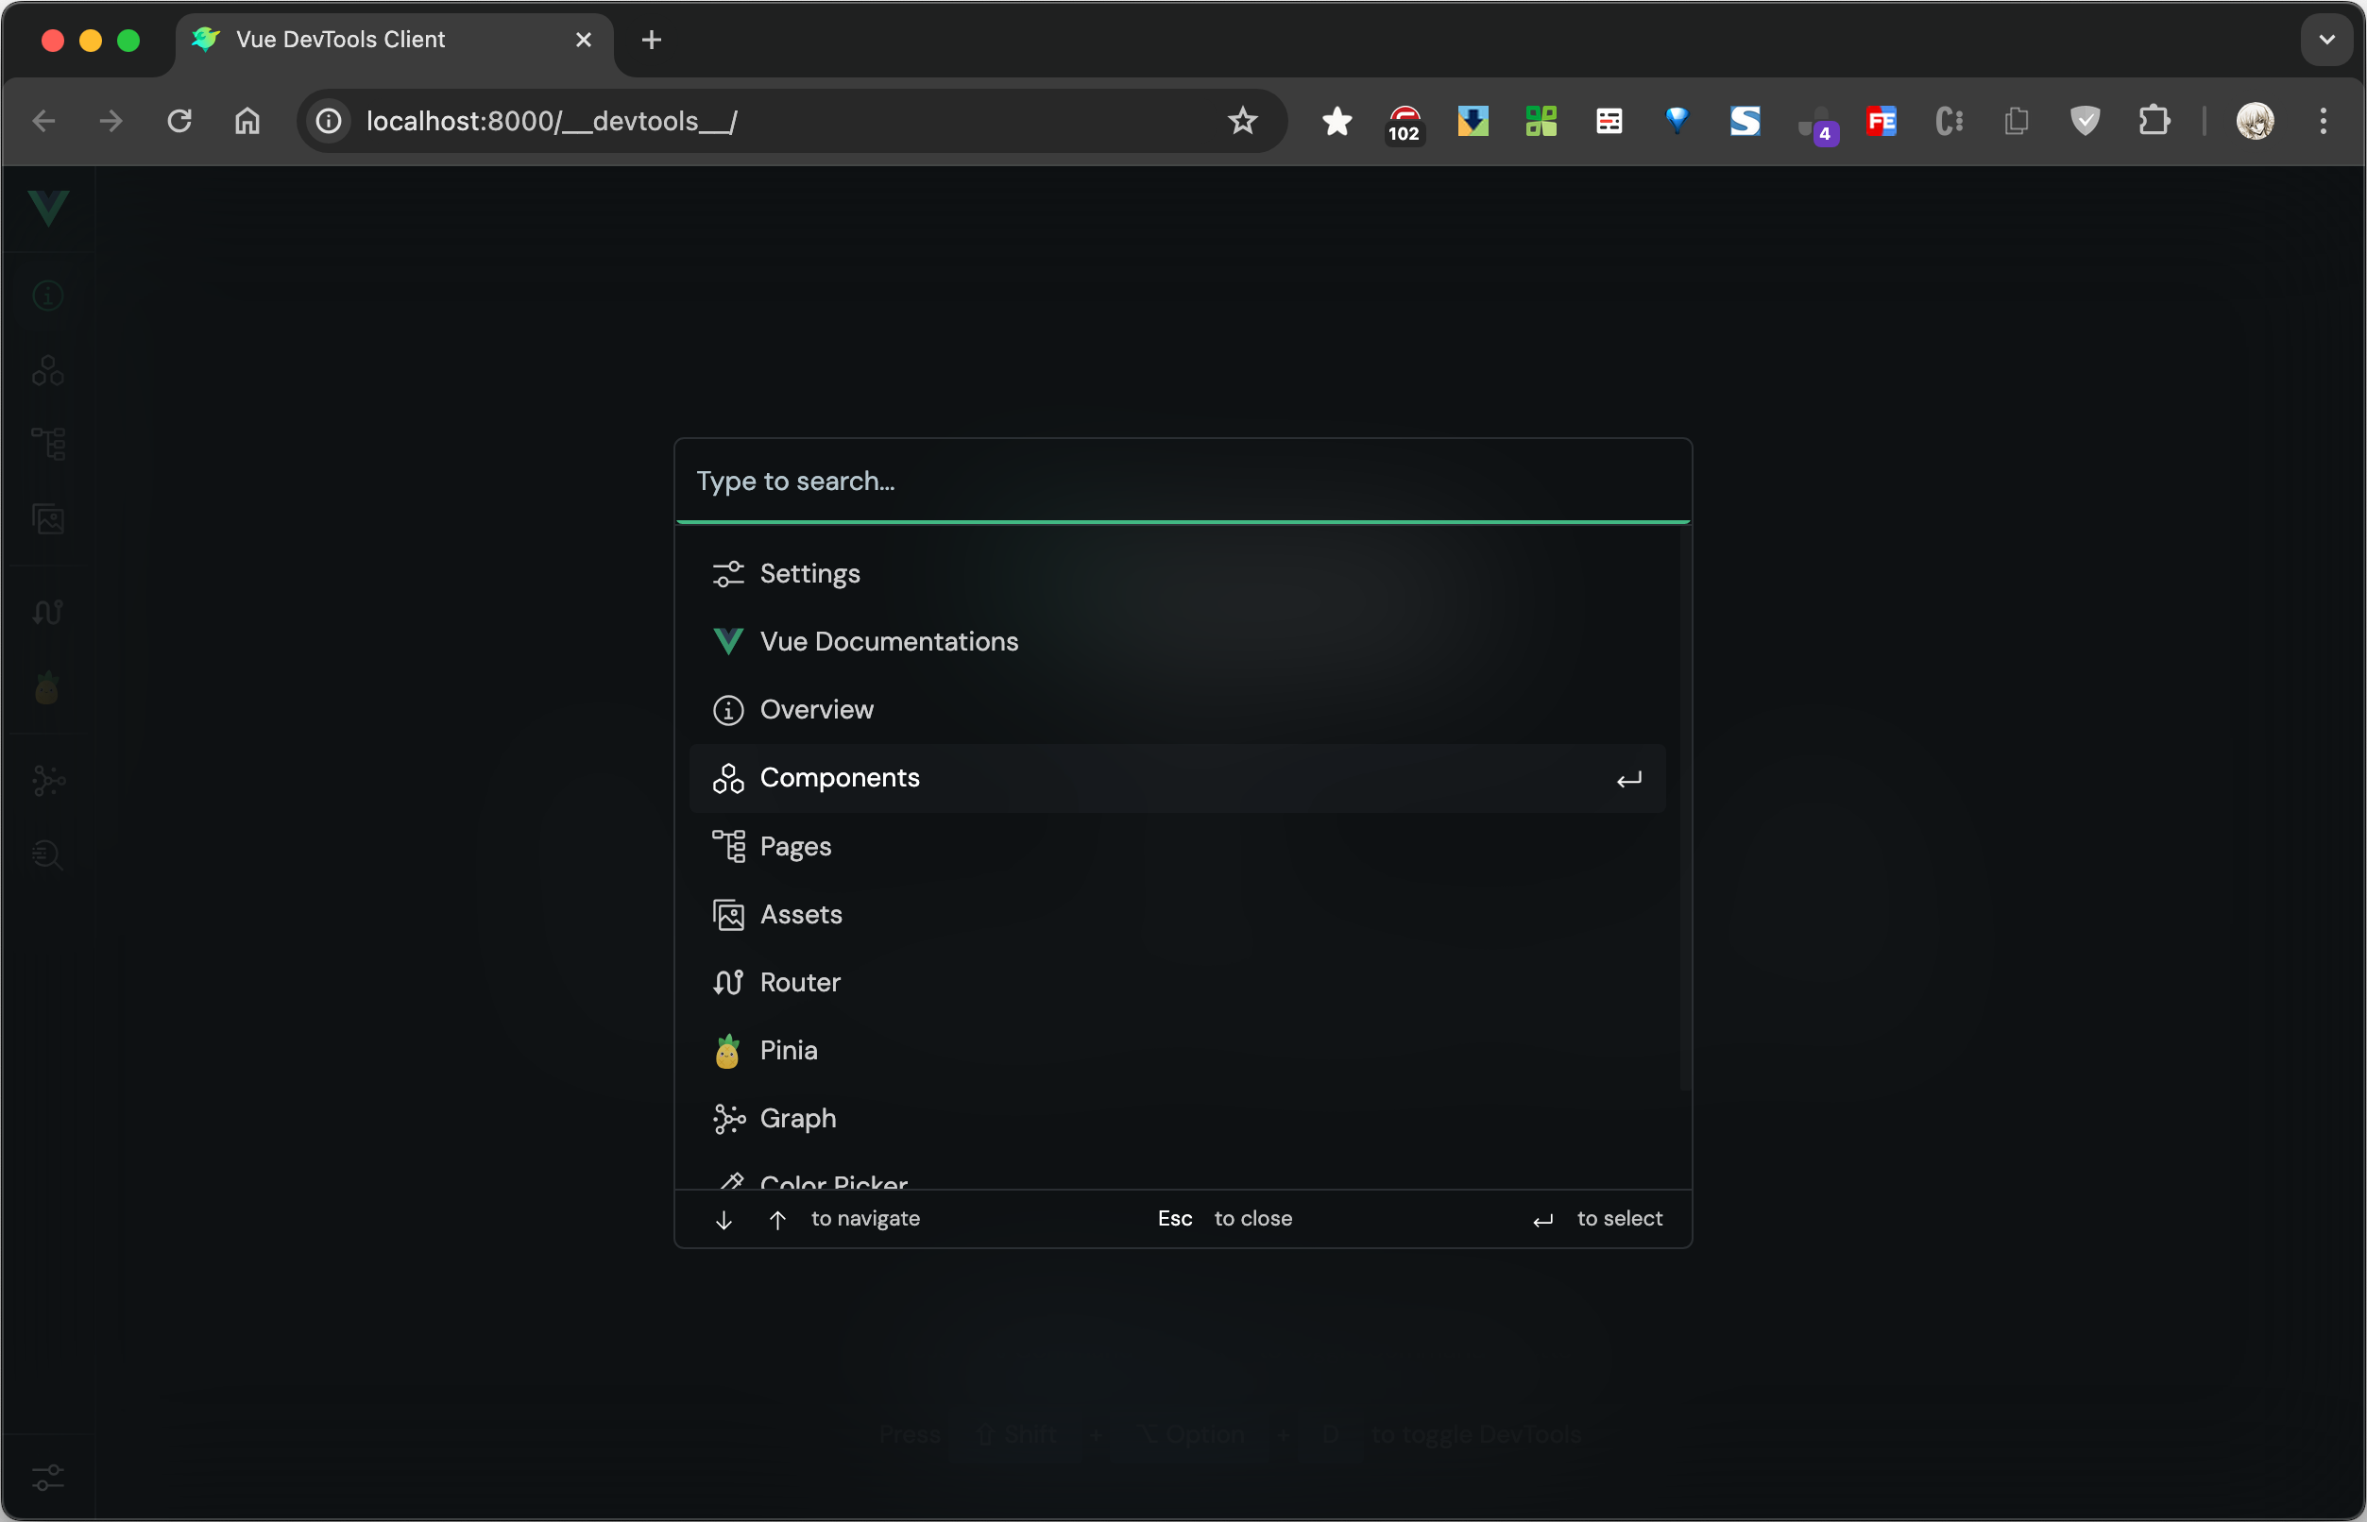2367x1522 pixels.
Task: Expand the browser tab search chevron
Action: pyautogui.click(x=2325, y=41)
